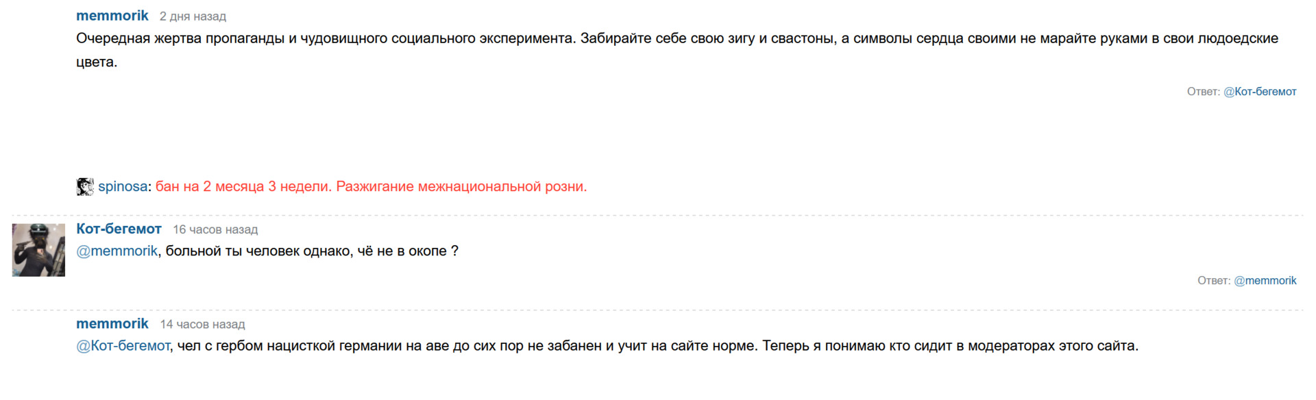Click the "Разжигание межнациональной розни" ban reason
The image size is (1316, 400).
pyautogui.click(x=461, y=187)
